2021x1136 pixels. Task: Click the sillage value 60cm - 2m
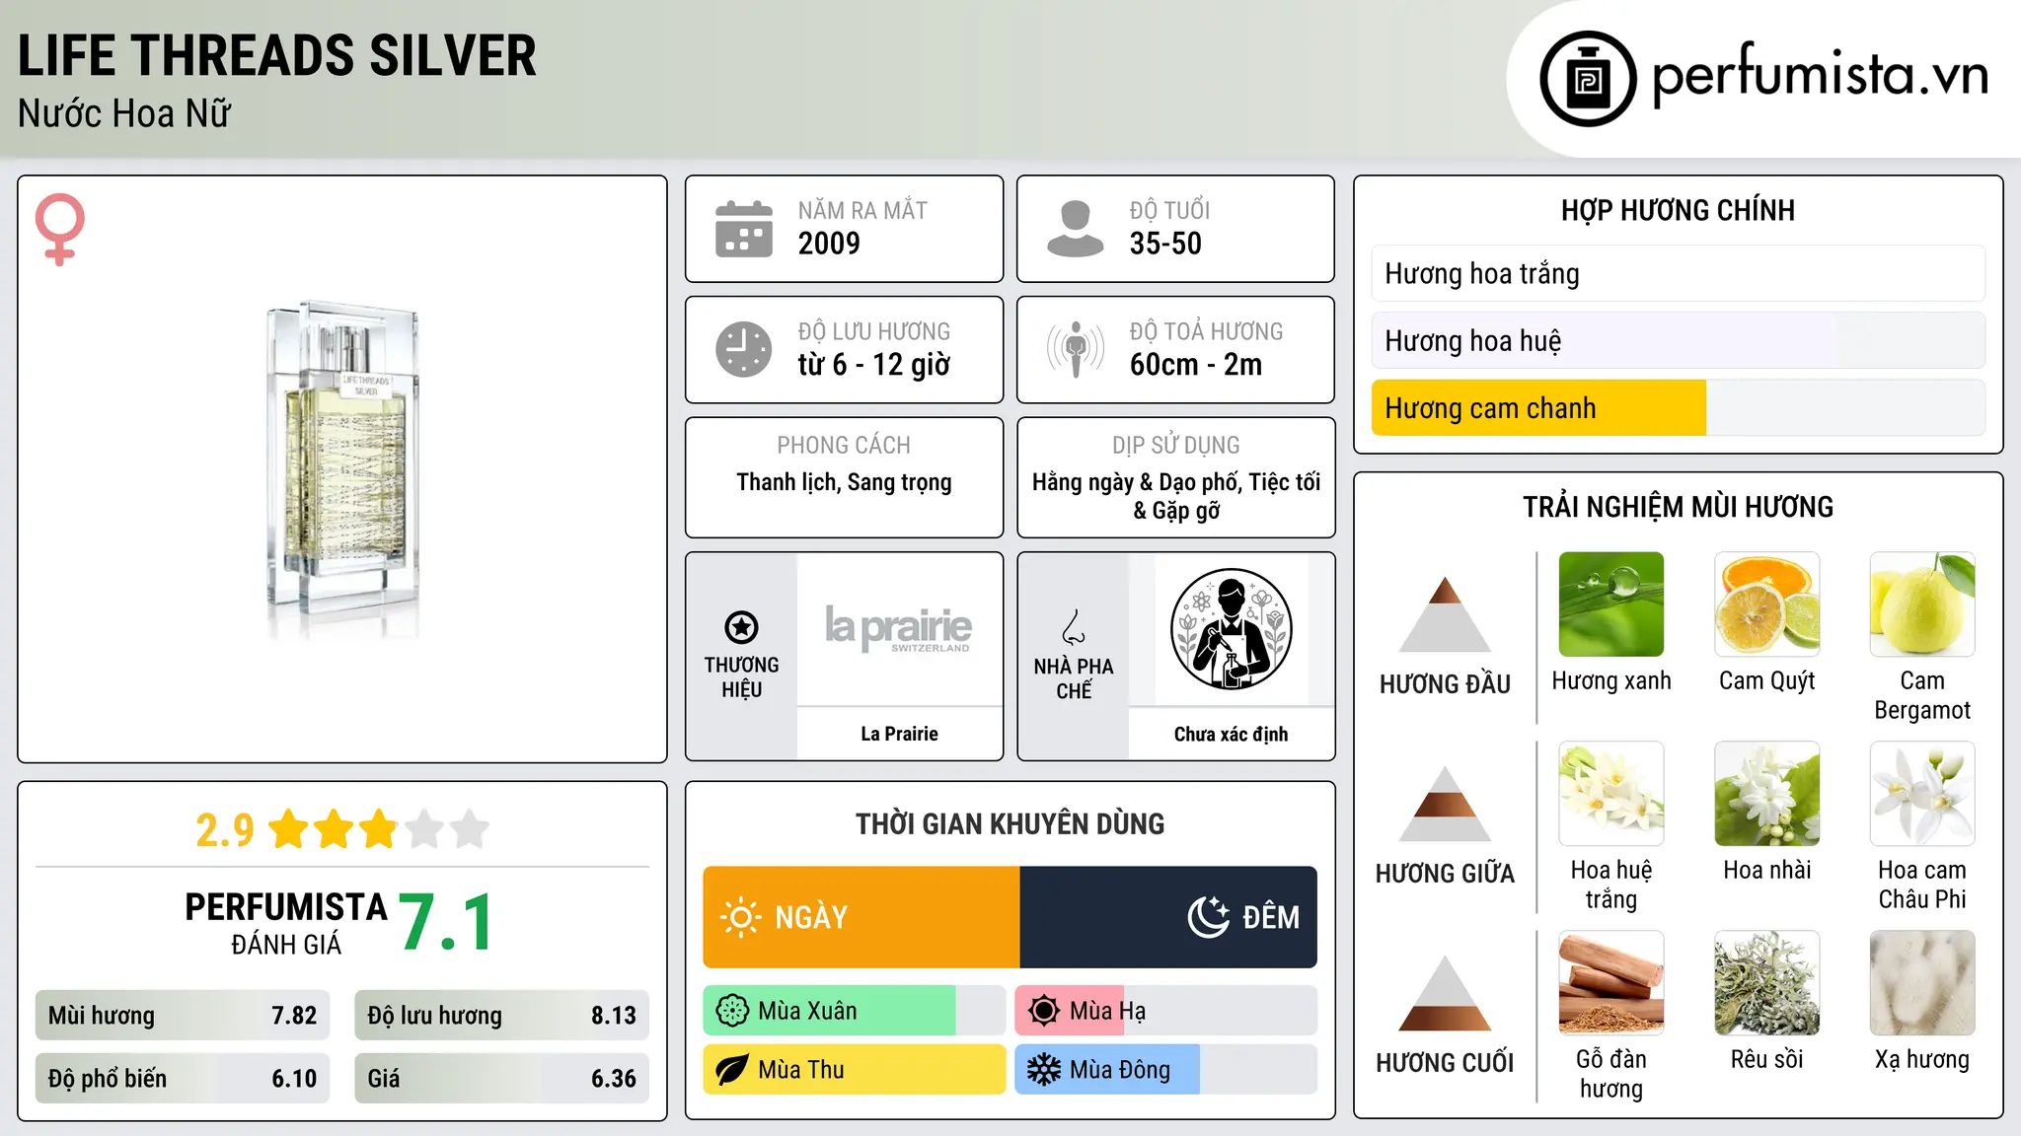pos(1196,365)
